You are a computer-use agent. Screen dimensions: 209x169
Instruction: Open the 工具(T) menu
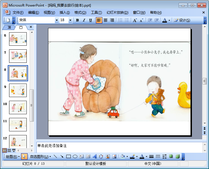(x=96, y=13)
